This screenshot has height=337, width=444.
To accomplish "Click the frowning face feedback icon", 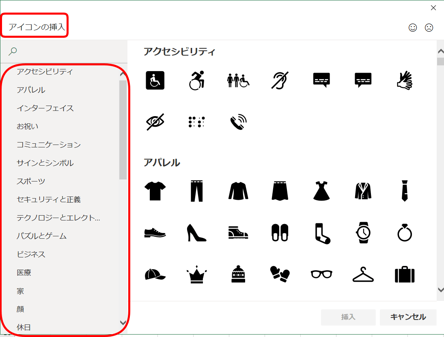I will pyautogui.click(x=429, y=28).
